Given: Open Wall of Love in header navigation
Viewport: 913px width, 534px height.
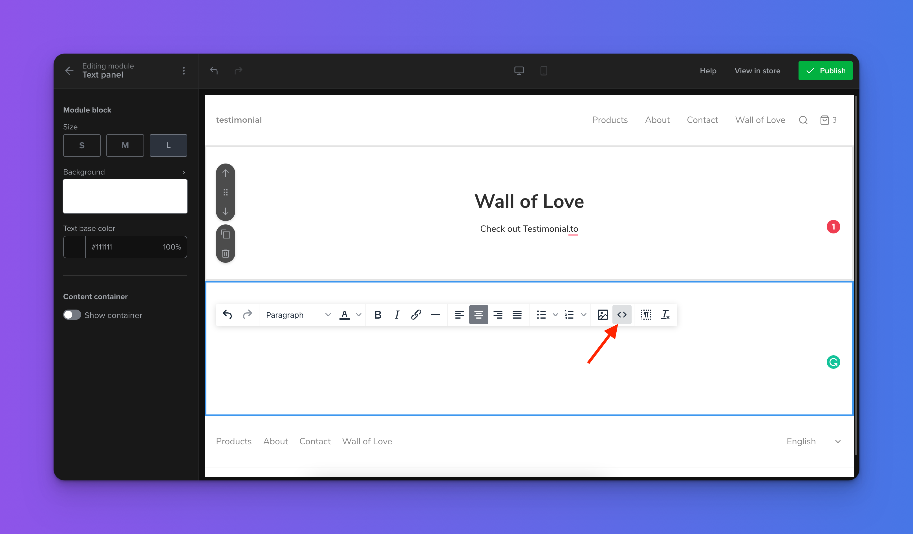Looking at the screenshot, I should coord(760,120).
